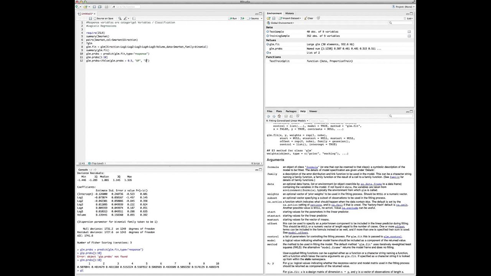Follow the 'family' link in help
This screenshot has height=276, width=491.
[395, 177]
